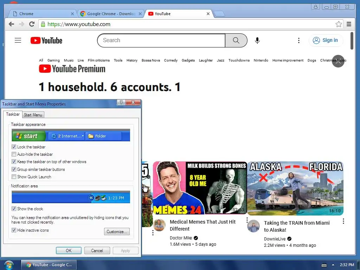Bookmark this page with the star icon
The width and height of the screenshot is (360, 270).
pos(339,24)
